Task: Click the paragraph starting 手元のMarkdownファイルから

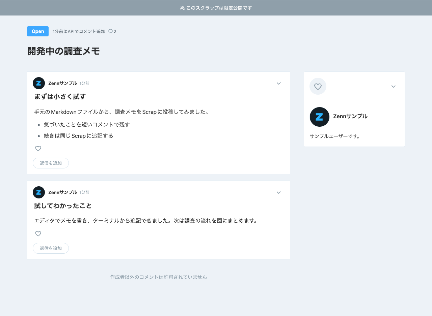Action: coord(122,112)
